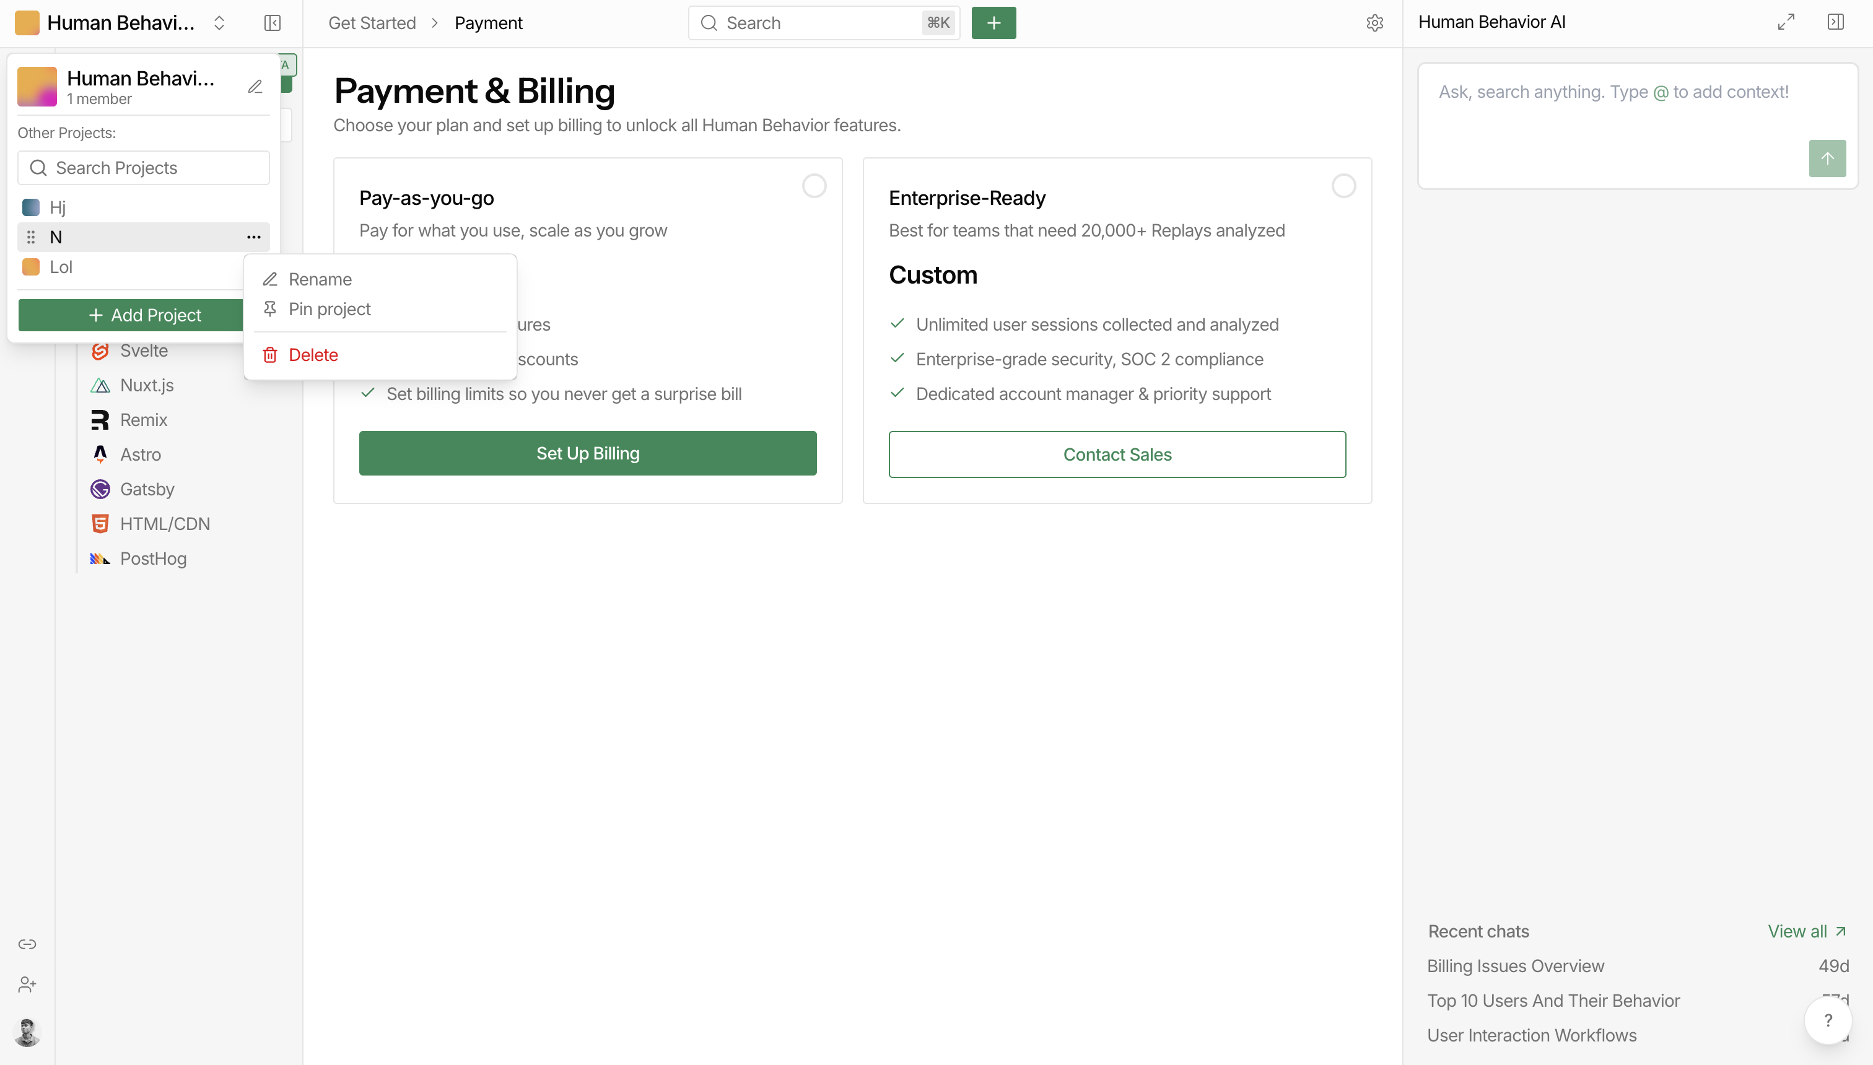1873x1065 pixels.
Task: Select the Enterprise-Ready plan radio
Action: [x=1343, y=186]
